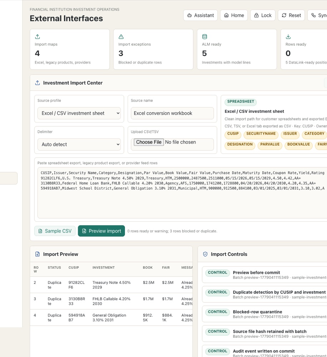Select the General Obligation 3.10% 2031 row
This screenshot has height=357, width=327.
click(x=111, y=318)
